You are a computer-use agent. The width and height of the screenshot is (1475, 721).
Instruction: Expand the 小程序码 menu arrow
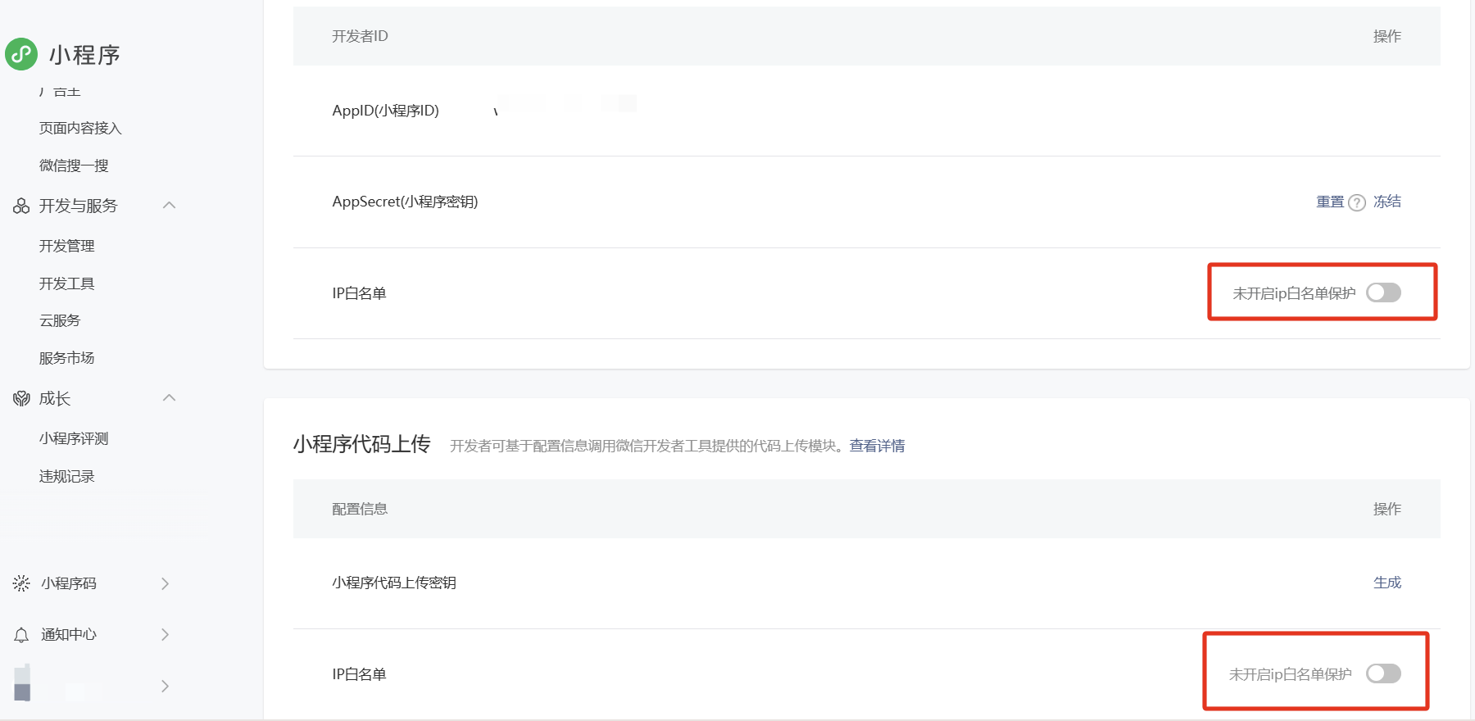[x=165, y=583]
